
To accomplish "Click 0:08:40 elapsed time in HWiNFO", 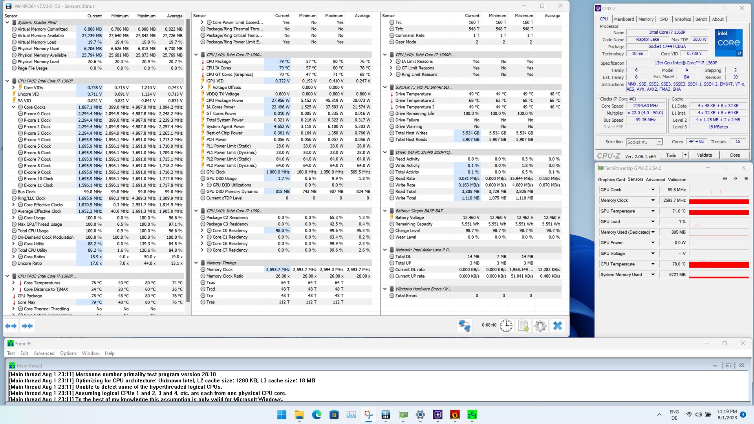I will 489,325.
